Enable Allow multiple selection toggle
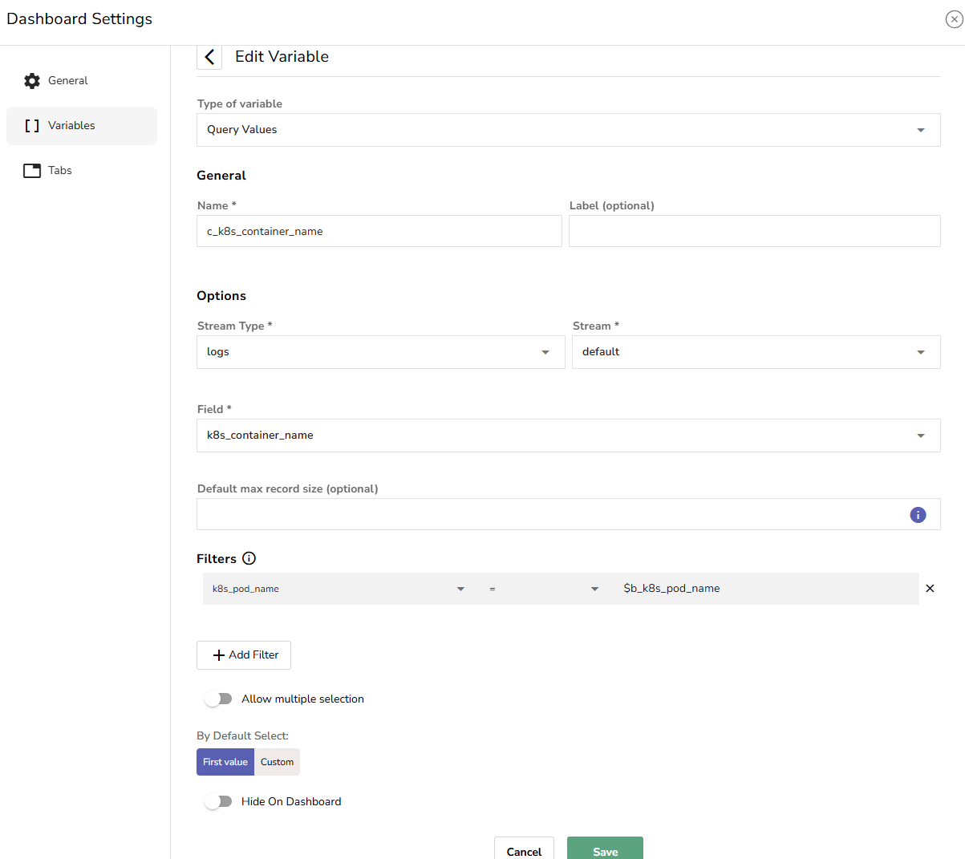This screenshot has width=965, height=859. click(218, 699)
